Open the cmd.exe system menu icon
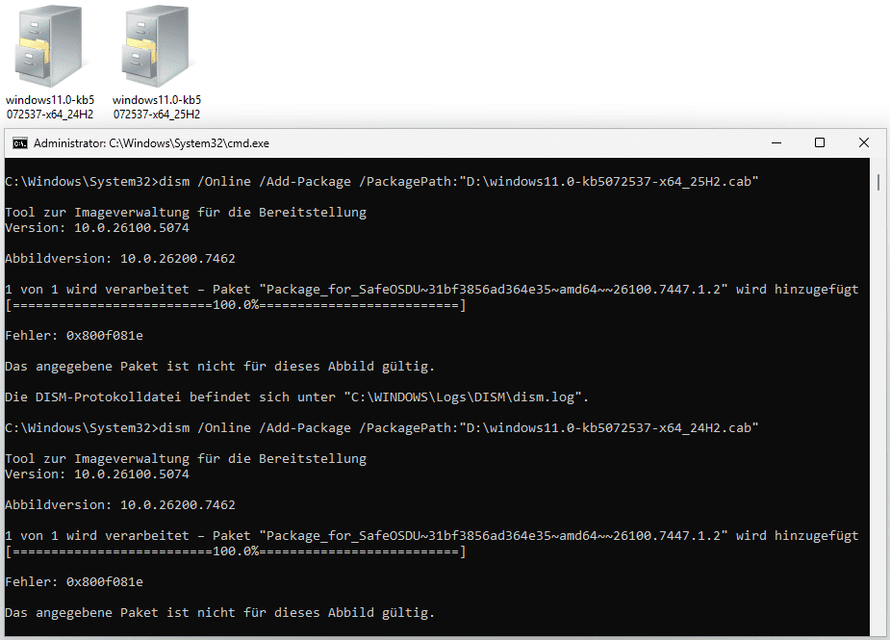The image size is (890, 640). tap(20, 143)
